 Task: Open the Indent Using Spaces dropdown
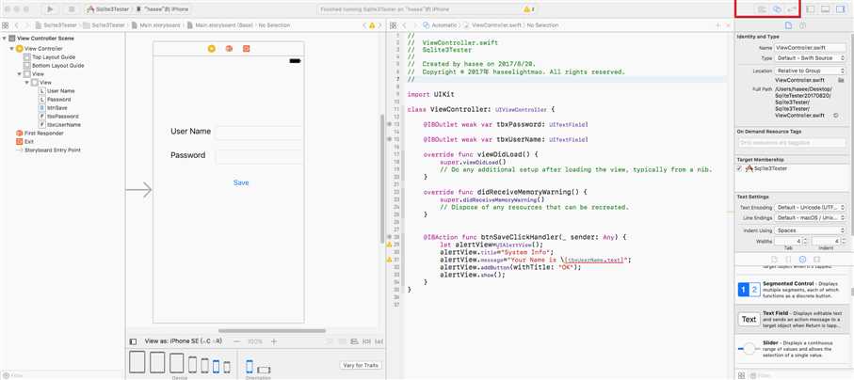810,230
